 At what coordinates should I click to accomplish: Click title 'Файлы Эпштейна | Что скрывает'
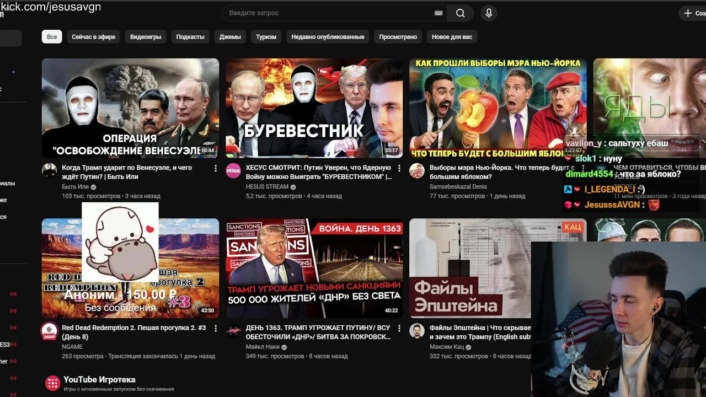coord(480,332)
